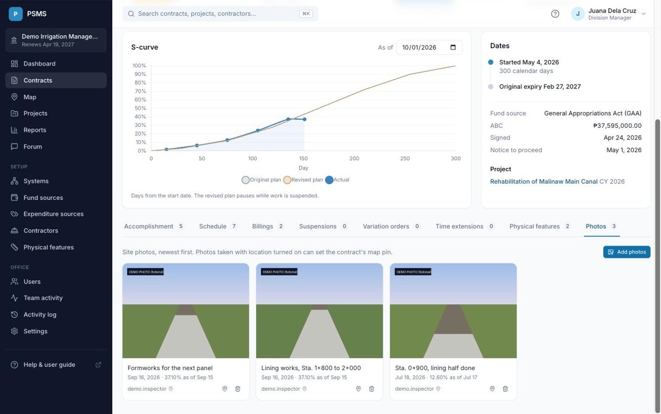Open Settings in the sidebar

pyautogui.click(x=56, y=332)
